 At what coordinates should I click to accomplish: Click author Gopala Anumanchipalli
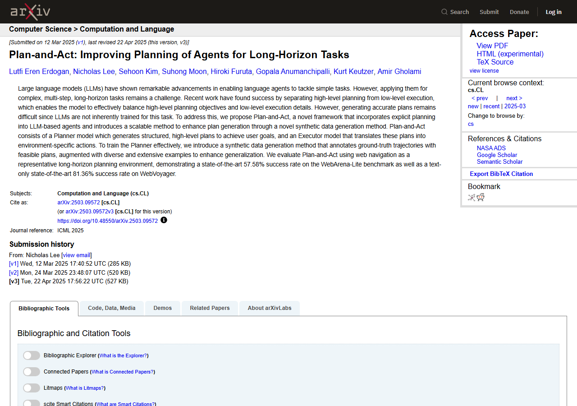(x=293, y=71)
